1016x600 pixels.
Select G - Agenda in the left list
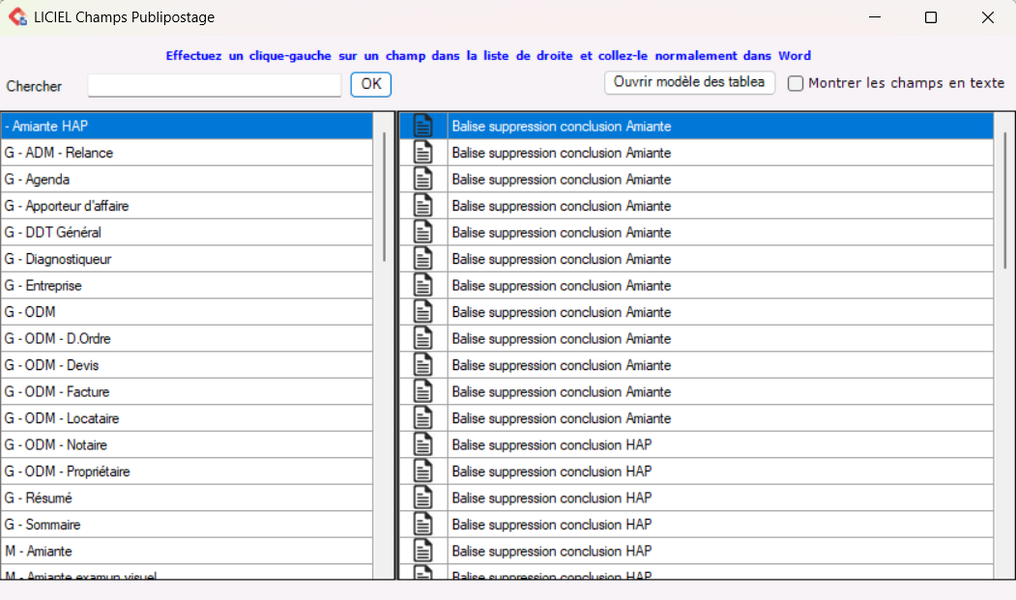(38, 180)
